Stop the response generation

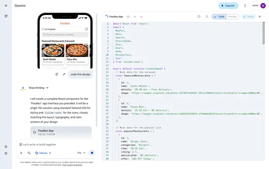[92, 153]
